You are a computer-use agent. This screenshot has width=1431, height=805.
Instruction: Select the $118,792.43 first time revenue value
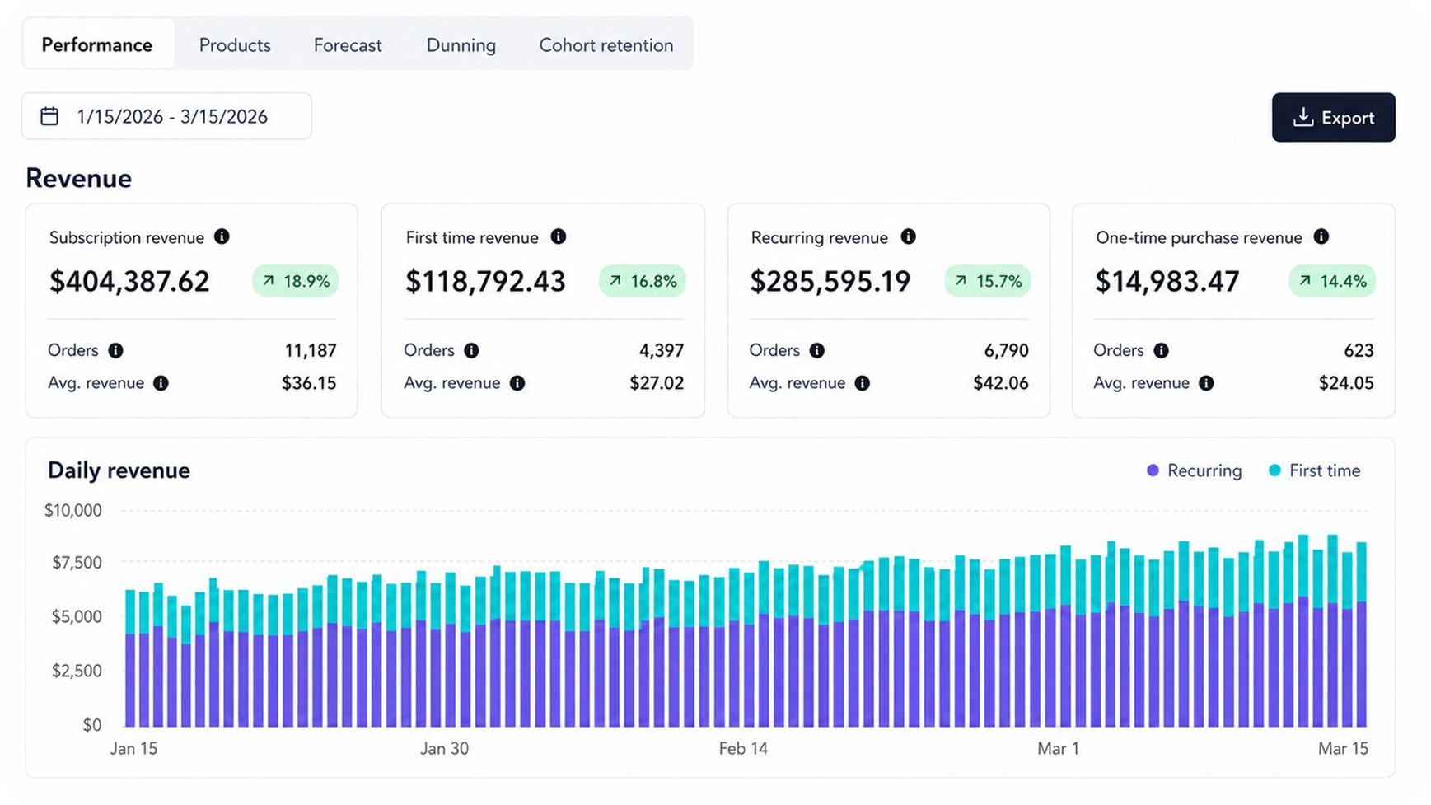click(x=485, y=282)
